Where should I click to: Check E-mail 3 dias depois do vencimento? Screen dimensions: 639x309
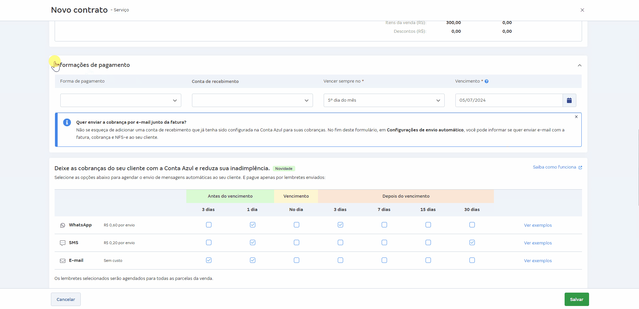pos(340,260)
